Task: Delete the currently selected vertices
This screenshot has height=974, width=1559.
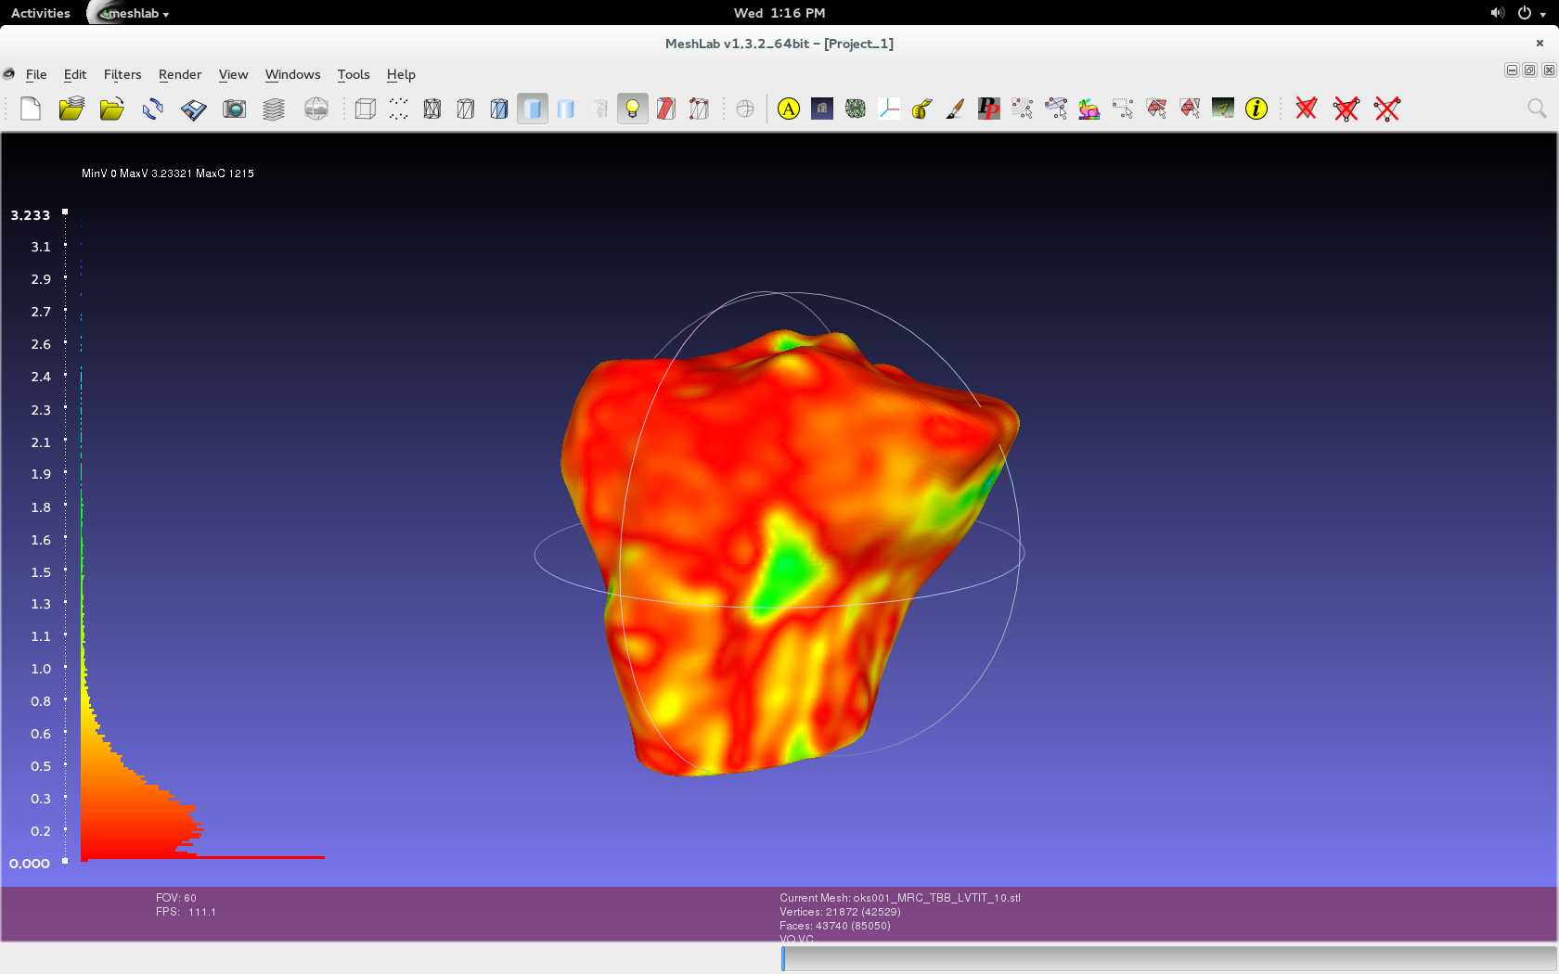Action: (1387, 109)
